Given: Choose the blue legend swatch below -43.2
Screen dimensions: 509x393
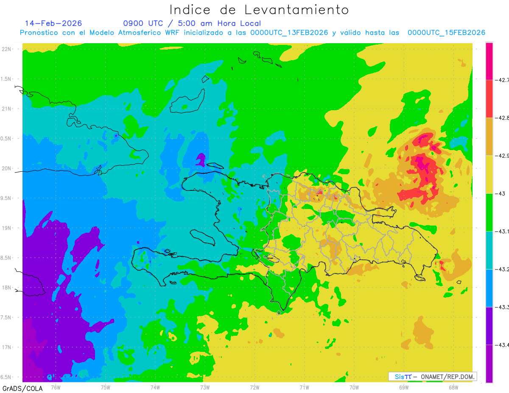Looking at the screenshot, I should [489, 288].
